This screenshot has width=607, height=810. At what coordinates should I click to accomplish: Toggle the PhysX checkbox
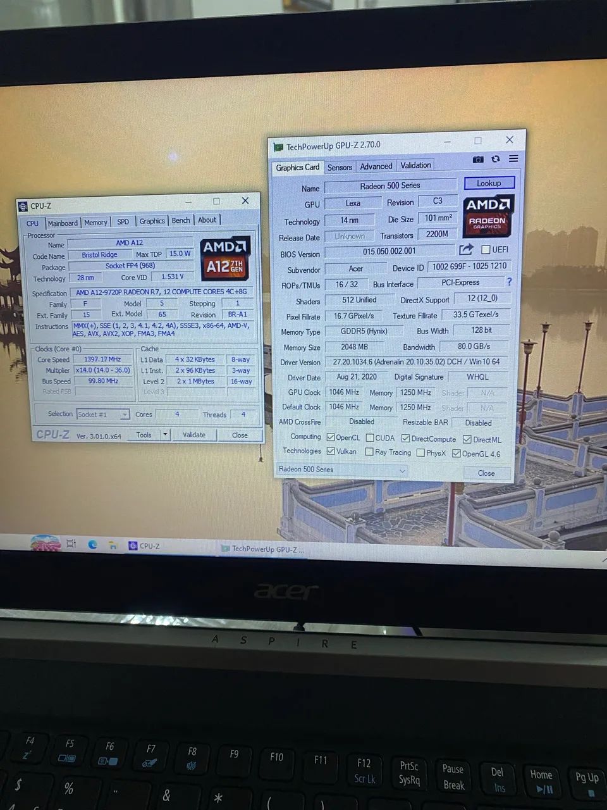(x=420, y=452)
